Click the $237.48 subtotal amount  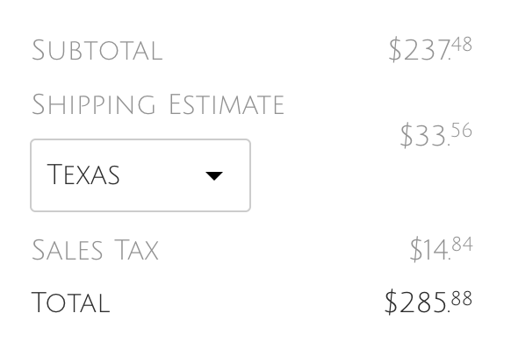tap(430, 49)
